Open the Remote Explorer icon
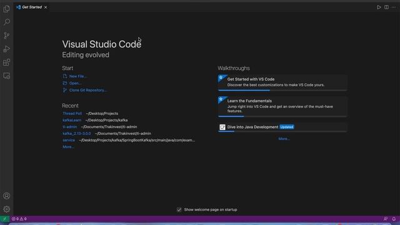 (7, 76)
